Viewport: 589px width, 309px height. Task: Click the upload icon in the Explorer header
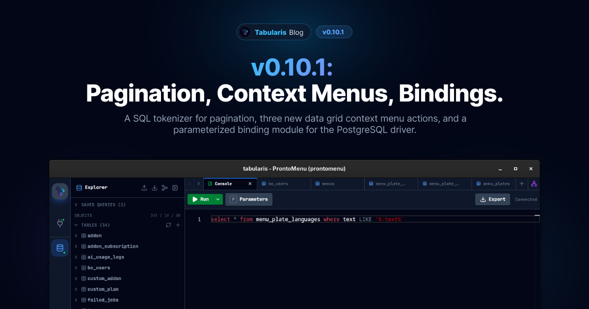tap(144, 187)
